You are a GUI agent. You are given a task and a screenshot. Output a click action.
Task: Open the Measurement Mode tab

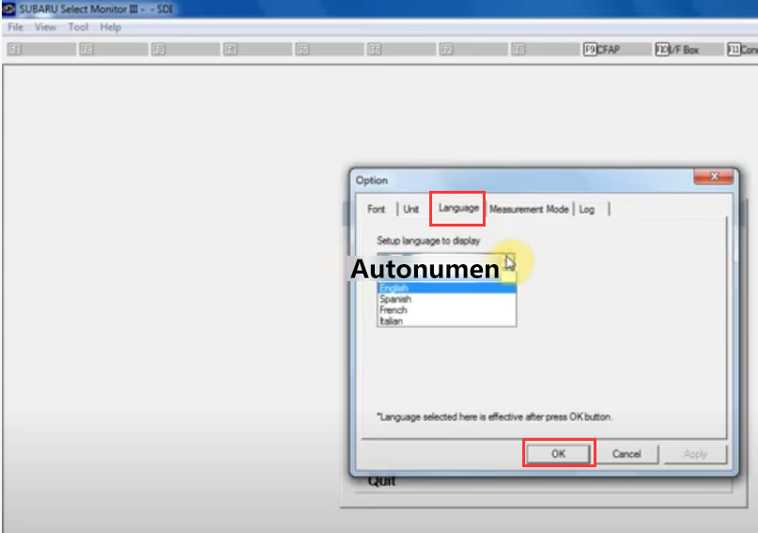click(529, 209)
